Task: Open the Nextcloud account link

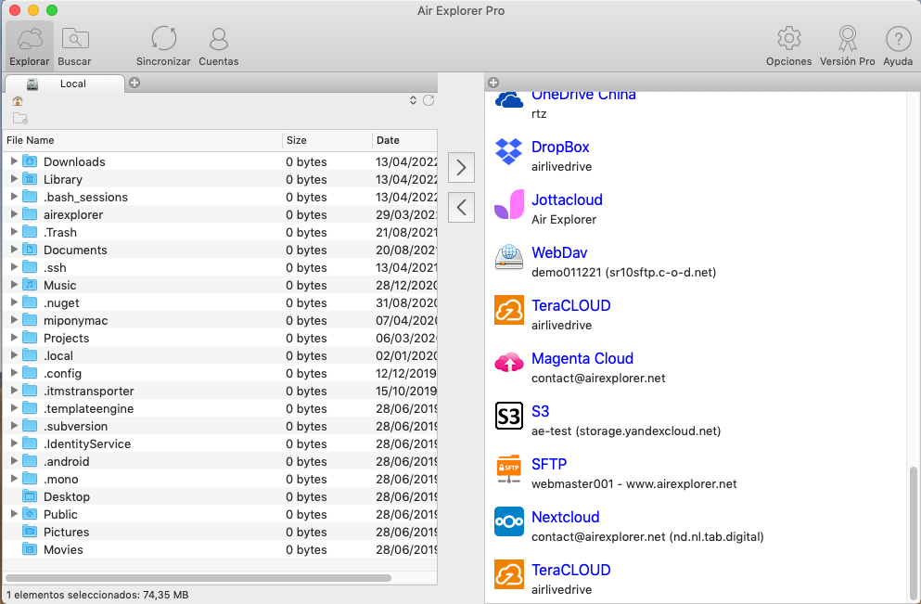Action: click(x=566, y=517)
